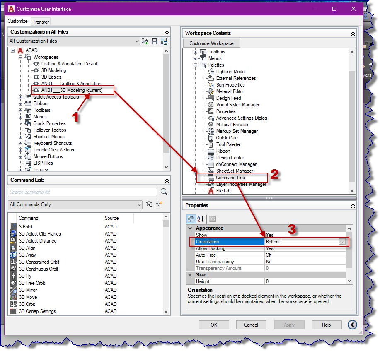Viewport: 380px width, 351px height.
Task: Select the 3D Constrained Orbit command
Action: coord(39,262)
